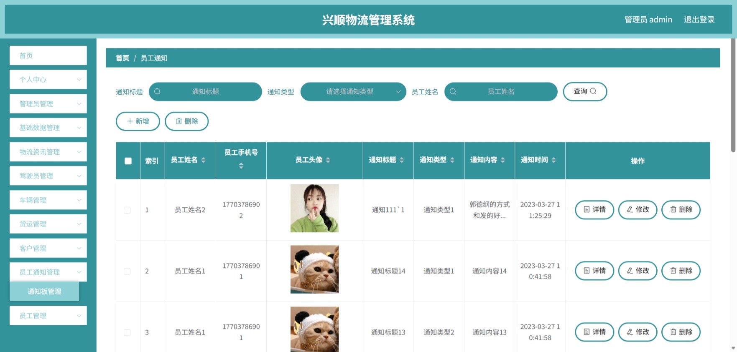
Task: Check the row for 通知标题14
Action: 127,272
